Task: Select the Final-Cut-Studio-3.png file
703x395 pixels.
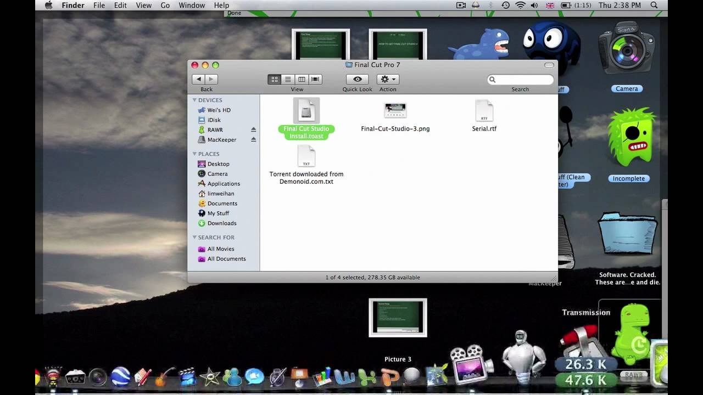Action: 395,117
